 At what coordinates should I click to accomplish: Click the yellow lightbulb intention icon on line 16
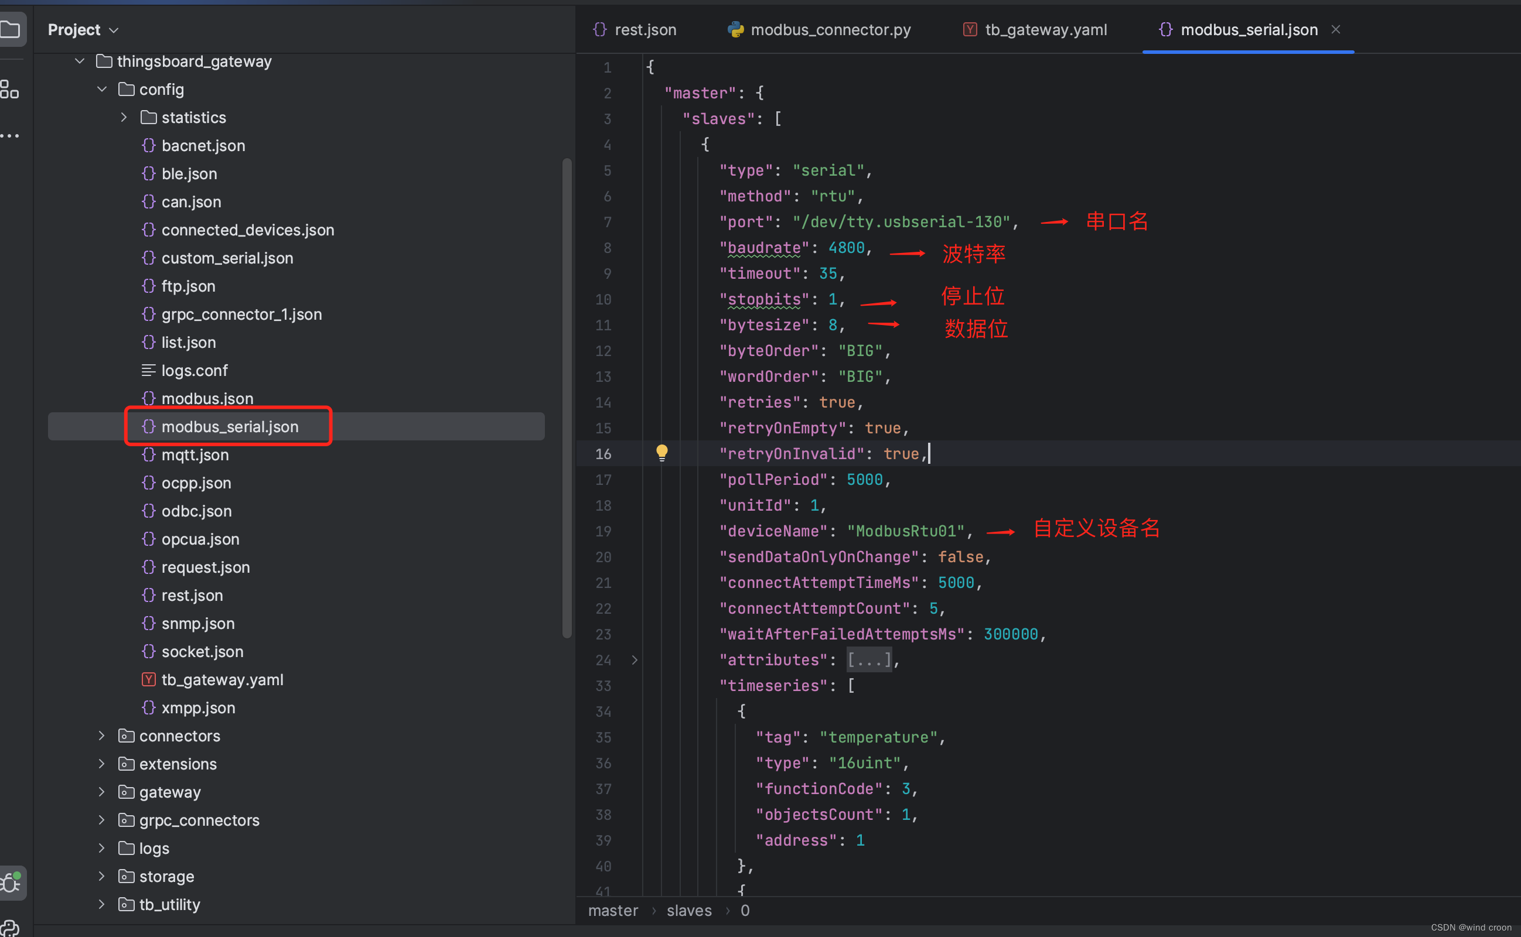coord(662,453)
